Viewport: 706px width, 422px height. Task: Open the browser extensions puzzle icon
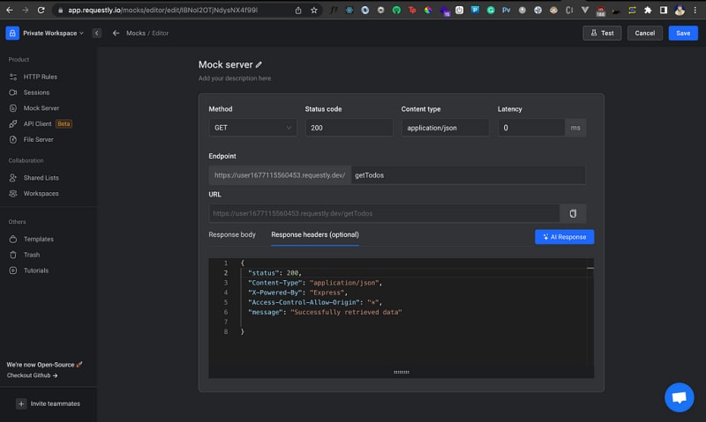(x=648, y=10)
